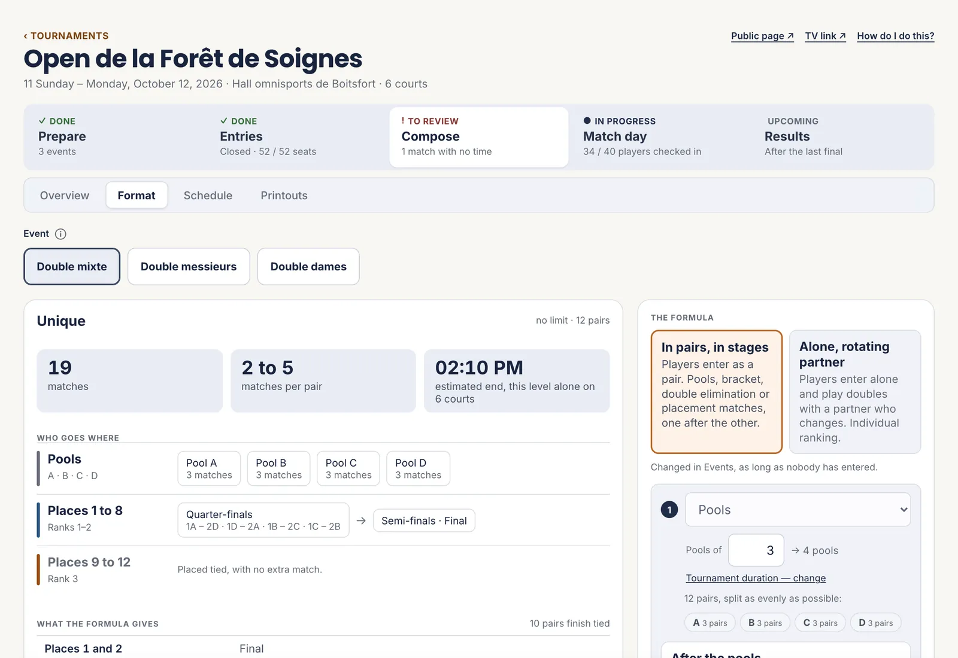Click the step number 1 badge
Screen dimensions: 958x658
point(669,510)
